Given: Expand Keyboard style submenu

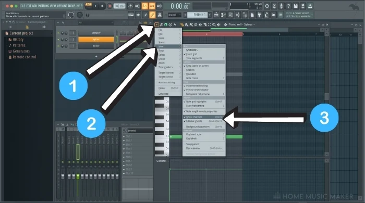Looking at the screenshot, I should pos(204,134).
